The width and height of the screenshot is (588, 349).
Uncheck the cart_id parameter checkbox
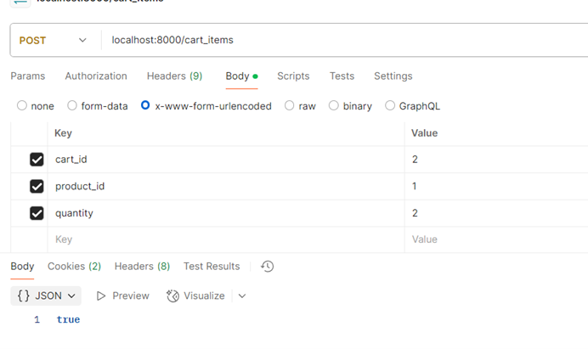(x=37, y=160)
